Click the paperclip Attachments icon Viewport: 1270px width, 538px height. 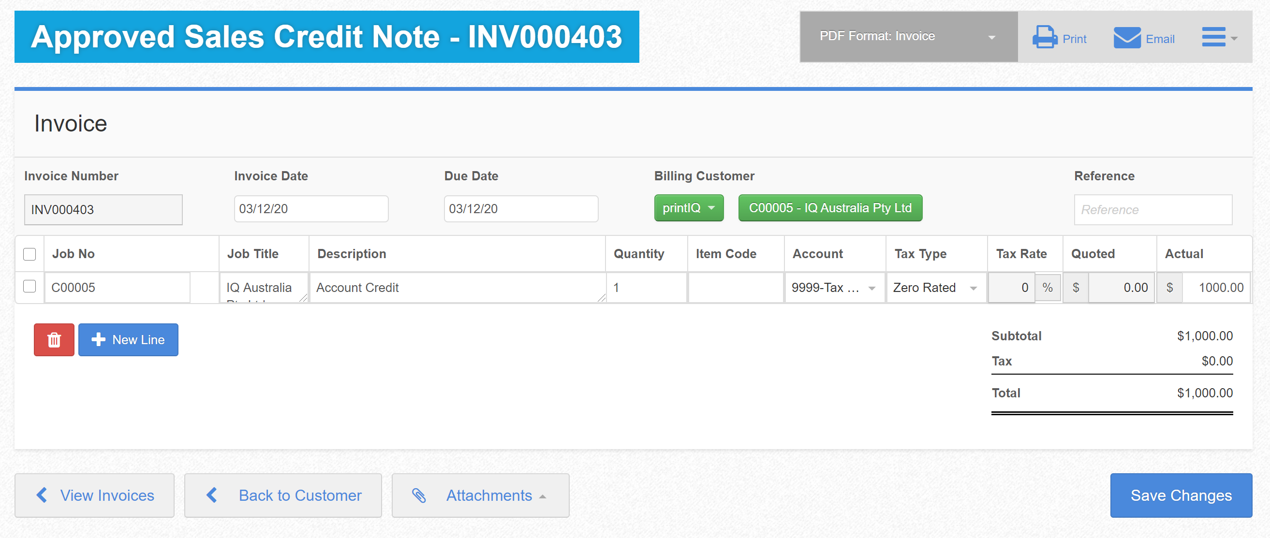click(x=419, y=495)
